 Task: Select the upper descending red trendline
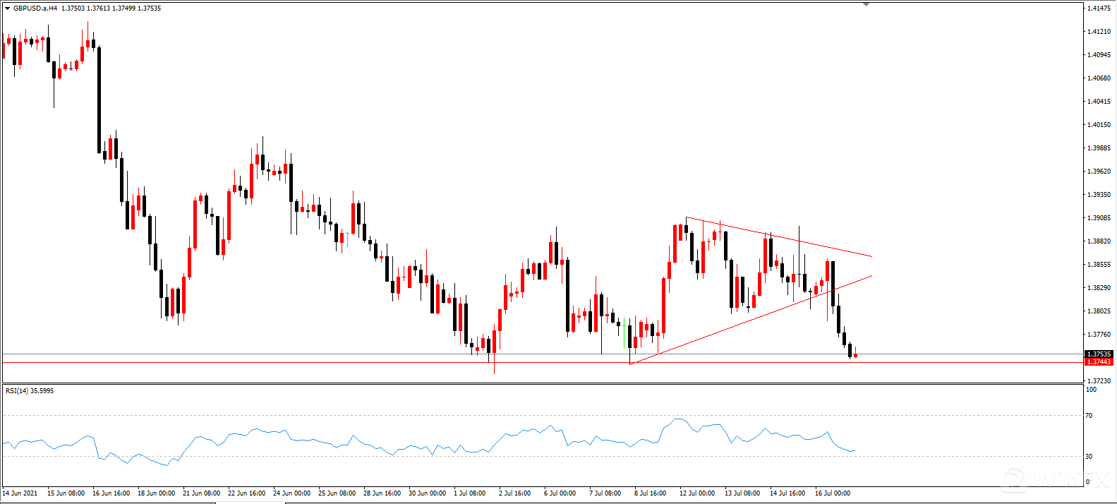pyautogui.click(x=776, y=237)
